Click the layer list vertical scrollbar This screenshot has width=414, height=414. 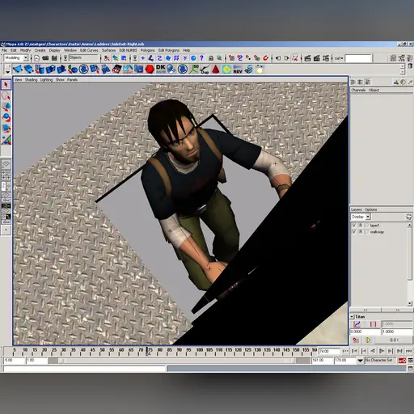coord(410,264)
